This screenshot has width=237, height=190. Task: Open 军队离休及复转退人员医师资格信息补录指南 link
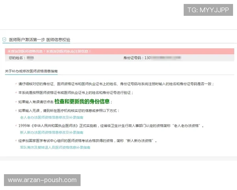pyautogui.click(x=55, y=147)
